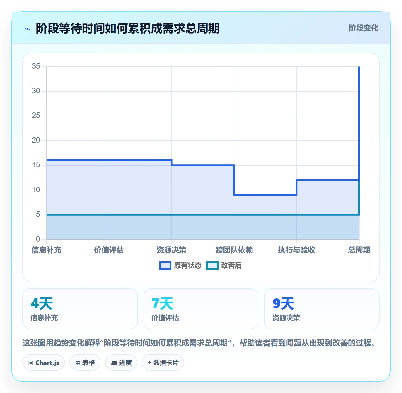Click the y-axis value 25
Image resolution: width=402 pixels, height=393 pixels.
pos(36,116)
